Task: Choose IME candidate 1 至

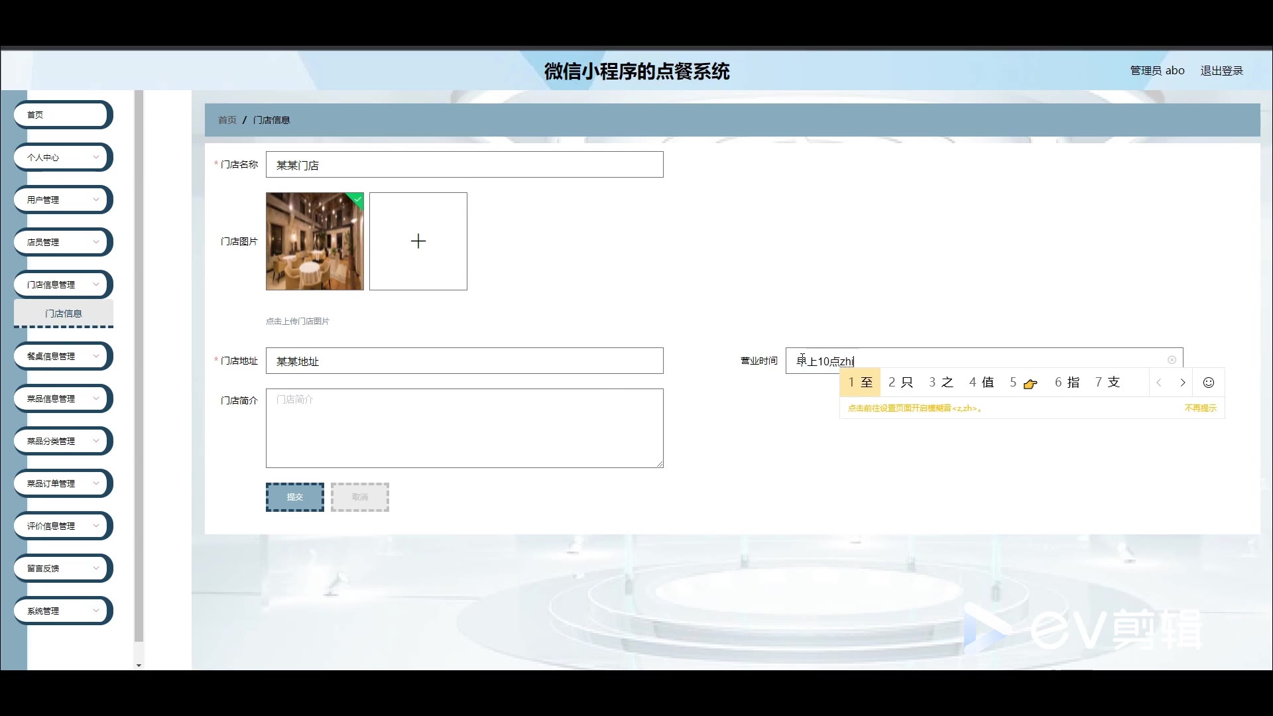Action: [860, 383]
